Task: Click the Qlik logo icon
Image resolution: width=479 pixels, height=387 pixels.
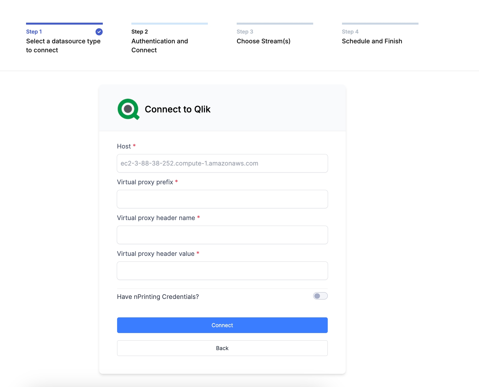Action: pyautogui.click(x=128, y=109)
